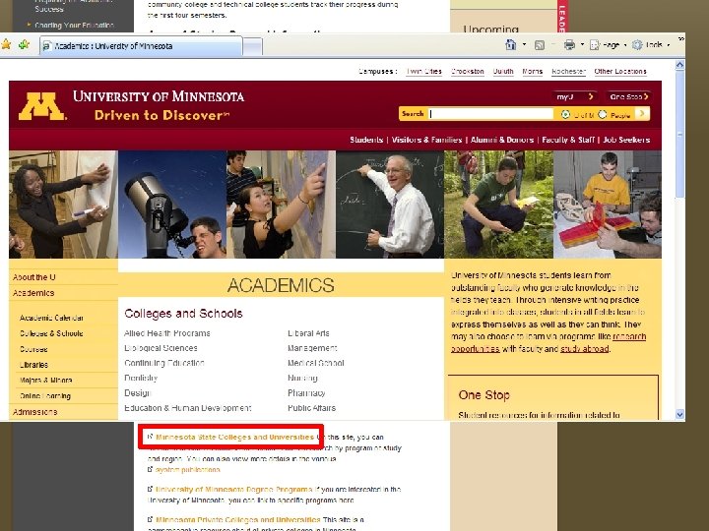
Task: Click the gold M University logo
Action: (41, 106)
